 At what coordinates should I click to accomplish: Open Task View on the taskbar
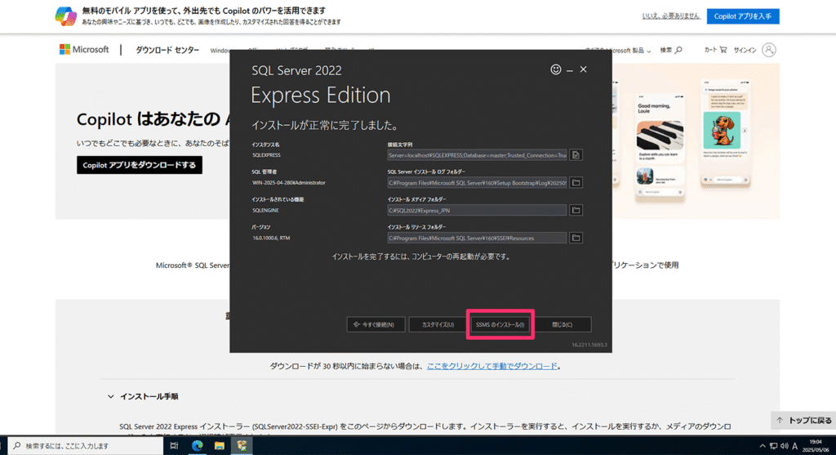(x=174, y=445)
